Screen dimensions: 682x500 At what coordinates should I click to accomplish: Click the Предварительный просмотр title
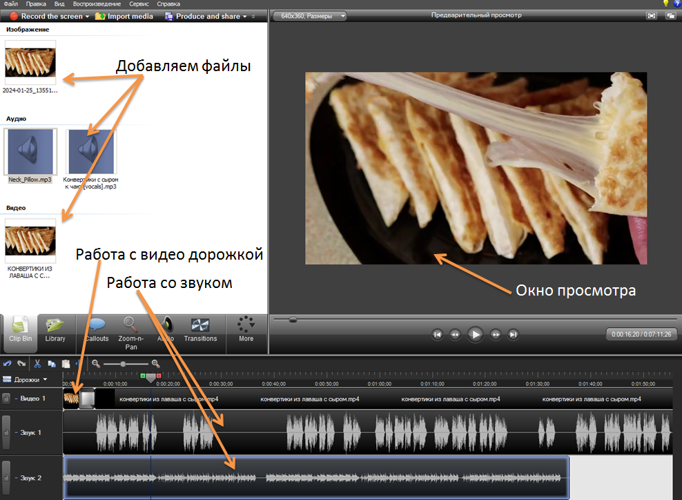(x=476, y=15)
